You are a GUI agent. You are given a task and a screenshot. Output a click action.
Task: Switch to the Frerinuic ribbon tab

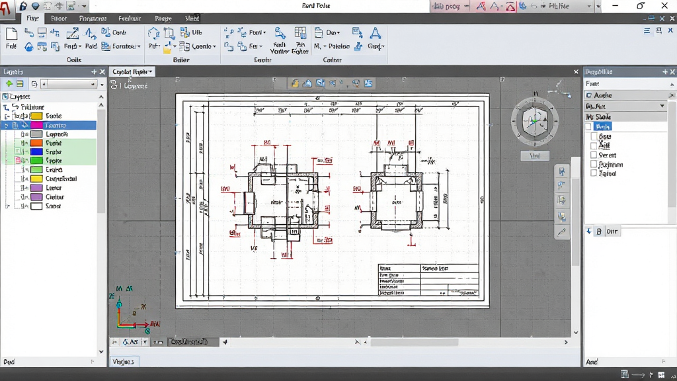click(130, 19)
